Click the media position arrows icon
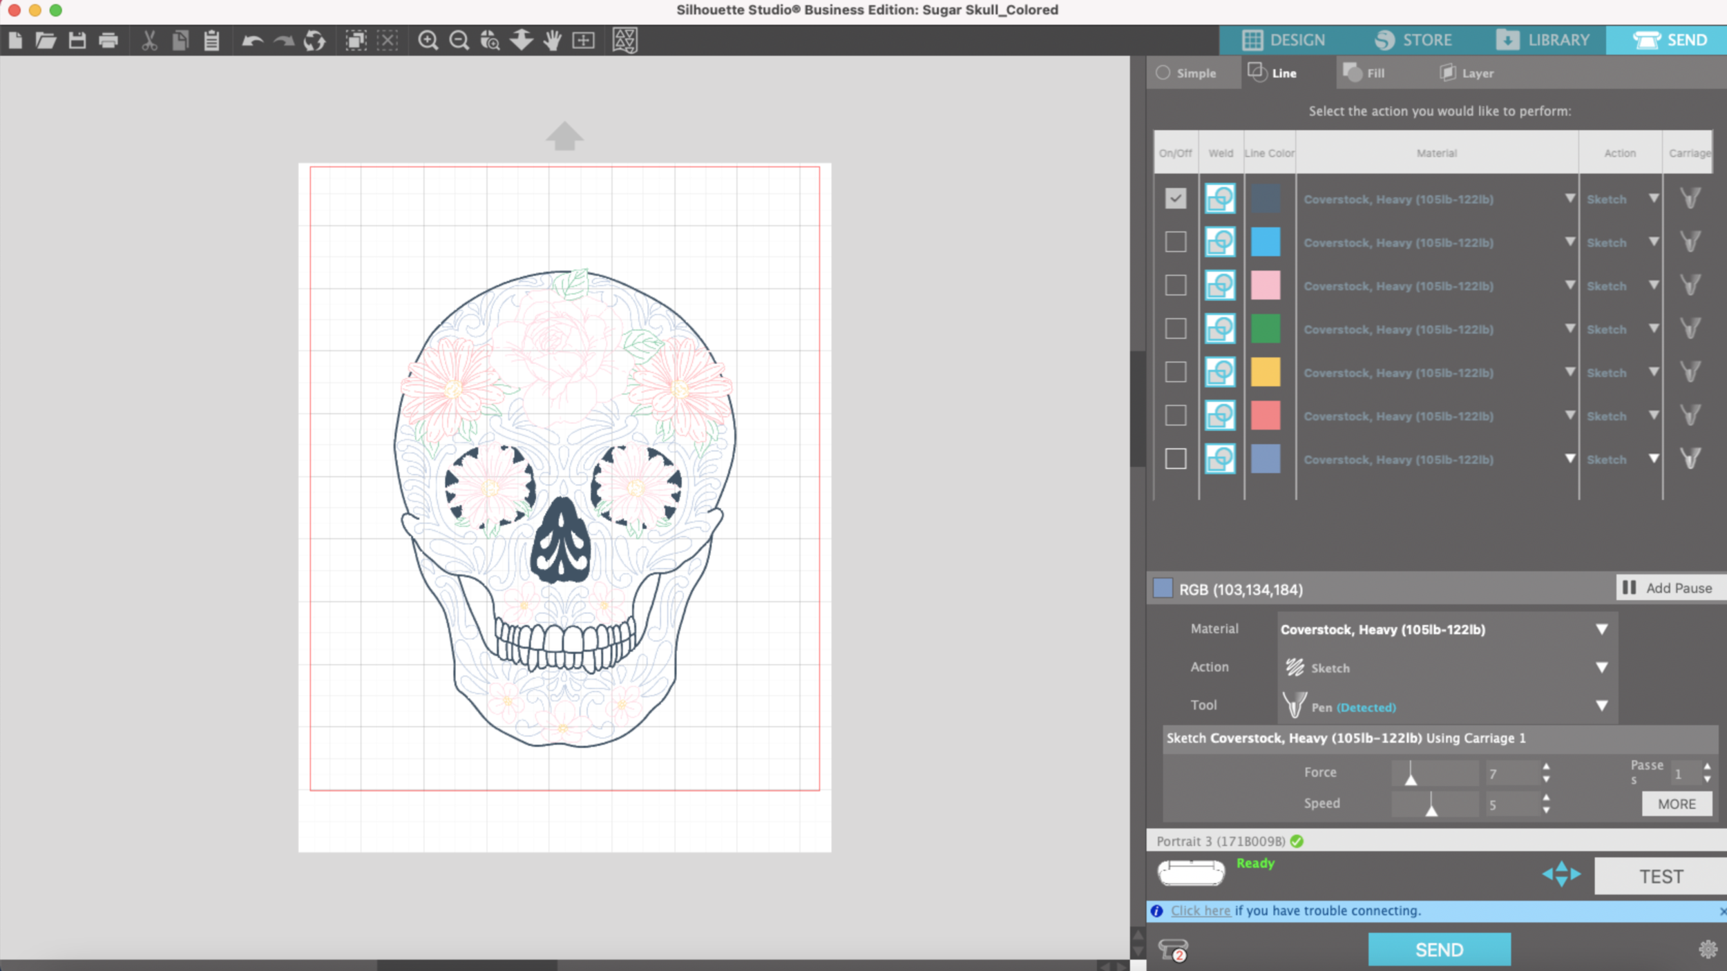 (x=1561, y=874)
